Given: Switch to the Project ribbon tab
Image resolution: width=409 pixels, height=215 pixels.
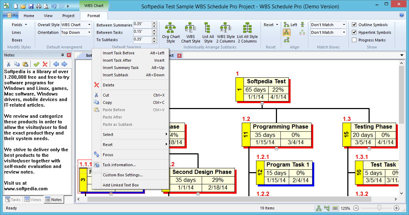Looking at the screenshot, I should click(68, 16).
